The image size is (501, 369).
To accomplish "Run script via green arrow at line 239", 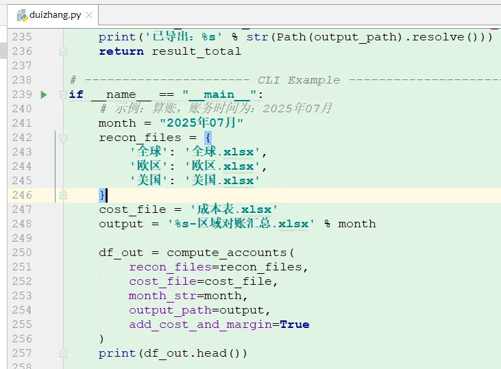I will pyautogui.click(x=44, y=94).
